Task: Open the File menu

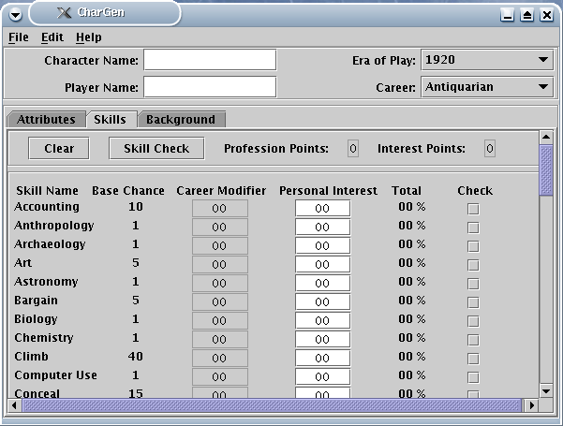Action: [19, 37]
